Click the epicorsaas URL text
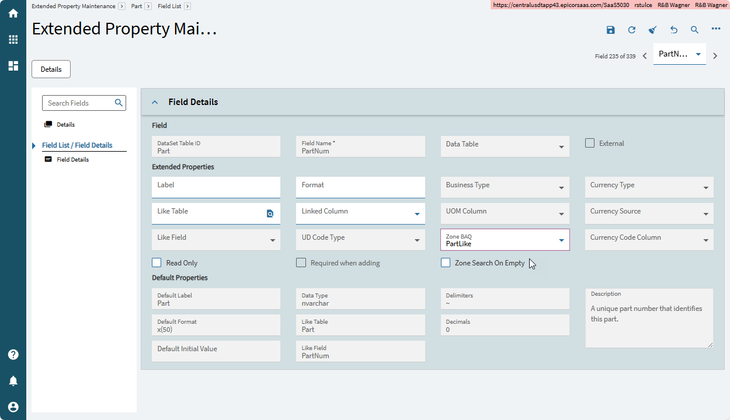 pos(561,5)
